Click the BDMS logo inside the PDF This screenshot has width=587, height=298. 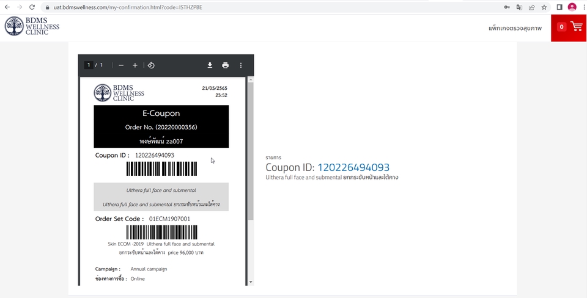119,93
